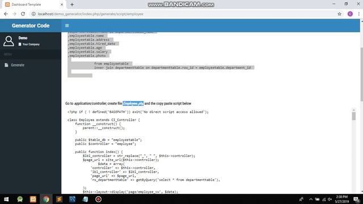This screenshot has height=204, width=363.
Task: Click the battery tray icon
Action: coord(317,199)
